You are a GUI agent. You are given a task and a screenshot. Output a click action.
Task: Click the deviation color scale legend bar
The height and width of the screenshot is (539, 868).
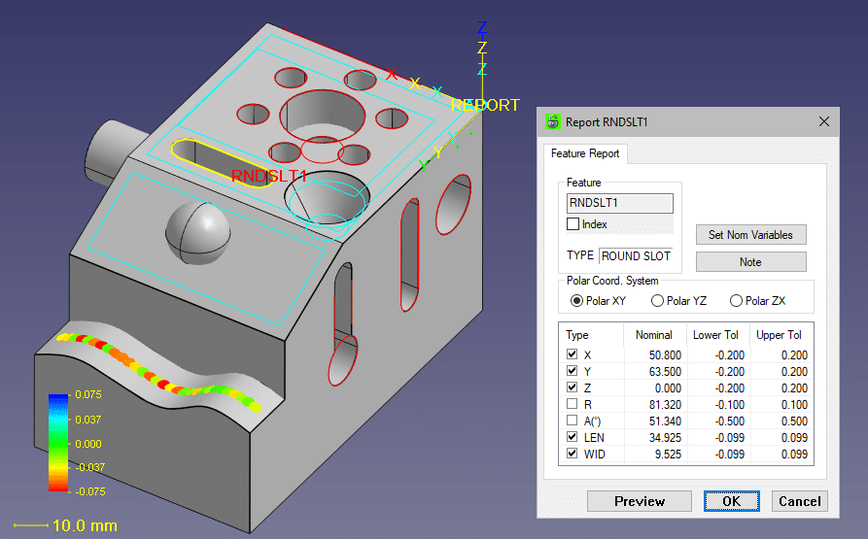tap(56, 444)
